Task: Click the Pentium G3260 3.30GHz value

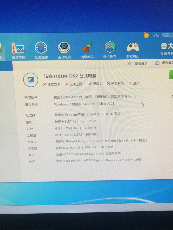Action: point(87,114)
